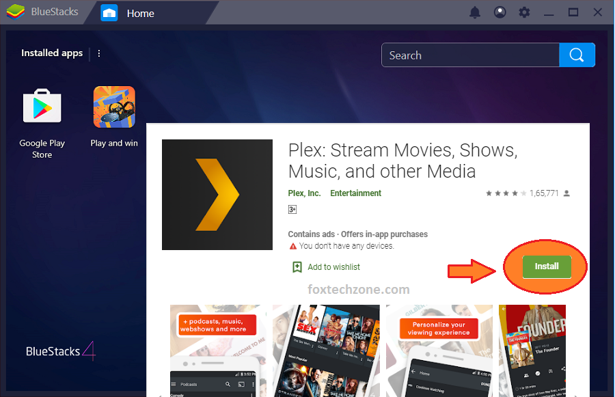Viewport: 615px width, 397px height.
Task: Click the Installed apps heading
Action: pyautogui.click(x=52, y=53)
